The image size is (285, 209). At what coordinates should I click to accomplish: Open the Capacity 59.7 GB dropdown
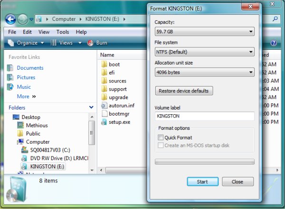click(204, 32)
